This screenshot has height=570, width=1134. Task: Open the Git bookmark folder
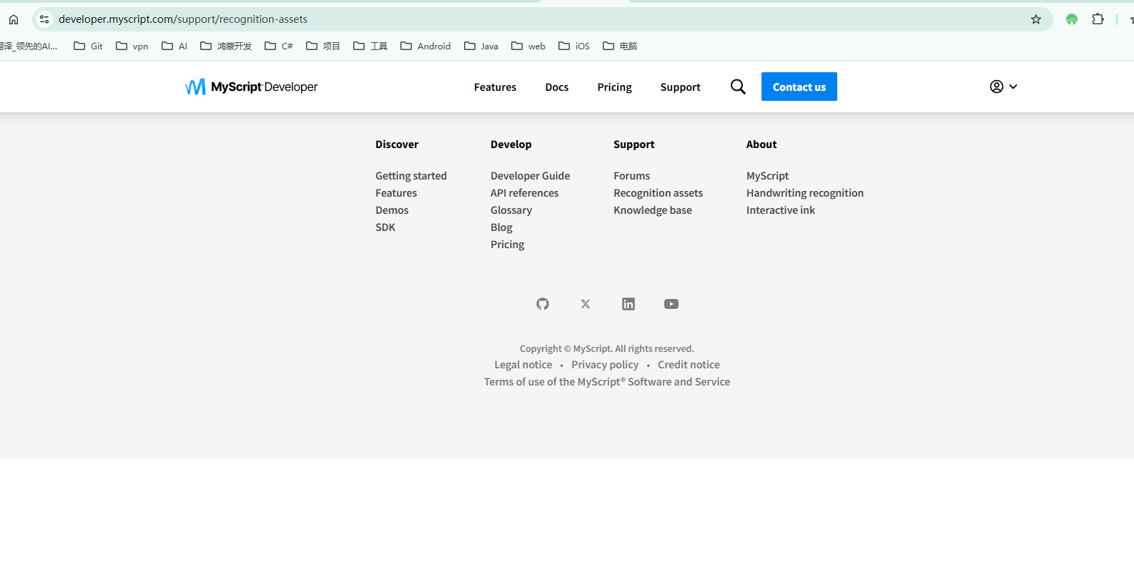point(88,46)
